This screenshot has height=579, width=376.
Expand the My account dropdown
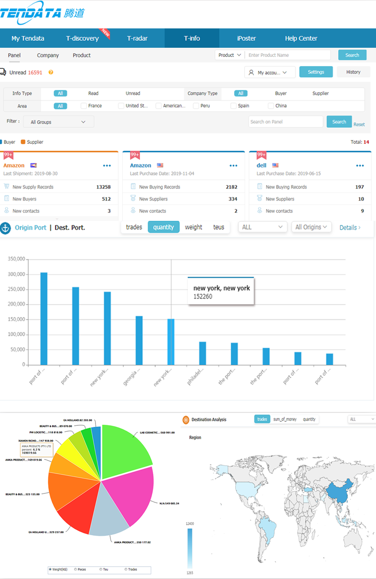tap(270, 73)
